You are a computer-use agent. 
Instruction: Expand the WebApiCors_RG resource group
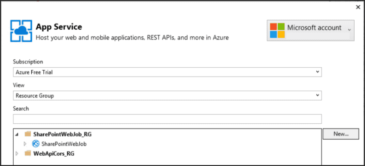coord(17,153)
